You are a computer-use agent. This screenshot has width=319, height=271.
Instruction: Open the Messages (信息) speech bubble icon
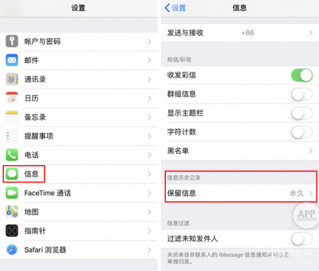[11, 173]
